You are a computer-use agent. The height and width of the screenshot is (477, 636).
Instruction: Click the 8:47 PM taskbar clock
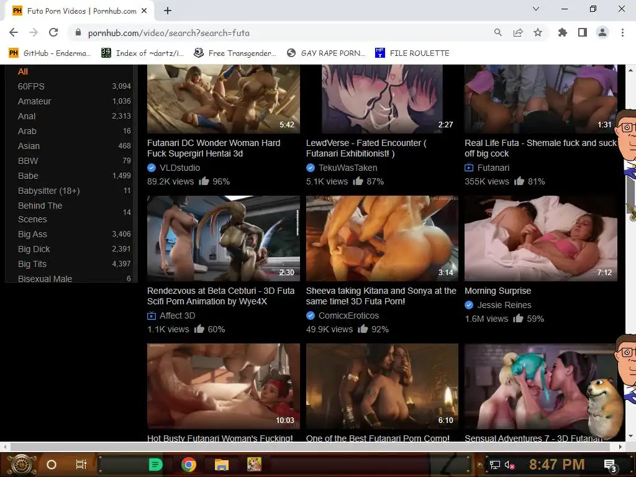coord(556,465)
